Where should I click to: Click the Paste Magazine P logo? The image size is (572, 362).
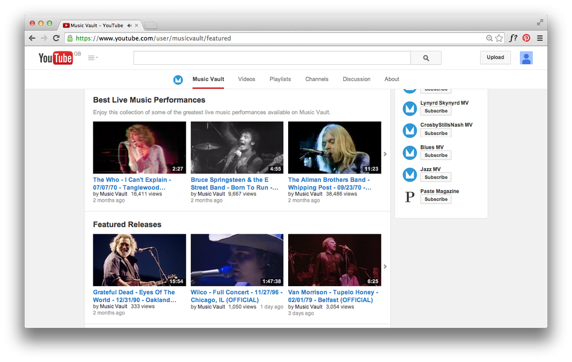409,197
